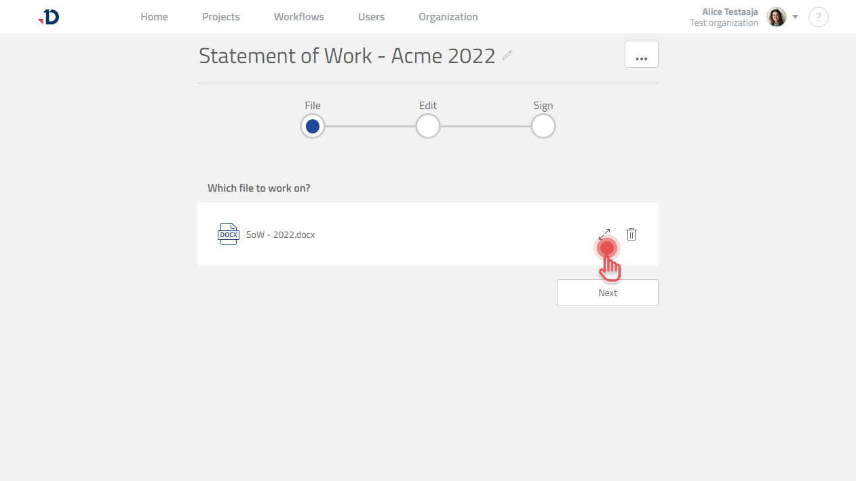Select the SoW - 2022.docx file name
This screenshot has width=856, height=481.
[x=280, y=234]
